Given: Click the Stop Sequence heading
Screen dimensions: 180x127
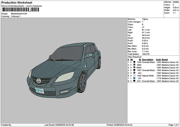Looking at the screenshot, I should (x=134, y=56).
